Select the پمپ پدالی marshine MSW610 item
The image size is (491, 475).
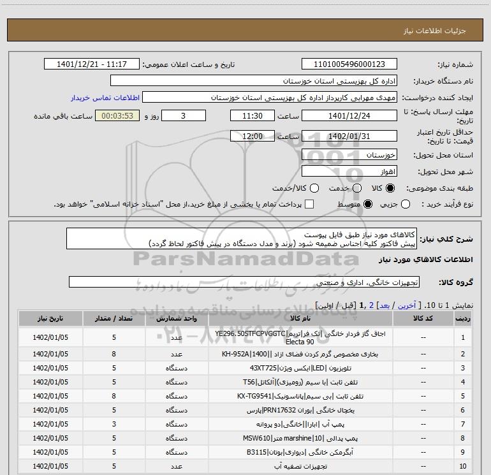[x=300, y=439]
